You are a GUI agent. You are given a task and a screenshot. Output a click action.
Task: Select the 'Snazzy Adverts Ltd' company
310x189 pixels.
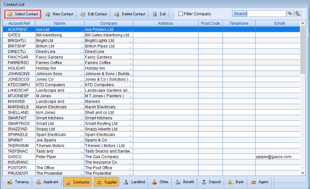pos(109,129)
